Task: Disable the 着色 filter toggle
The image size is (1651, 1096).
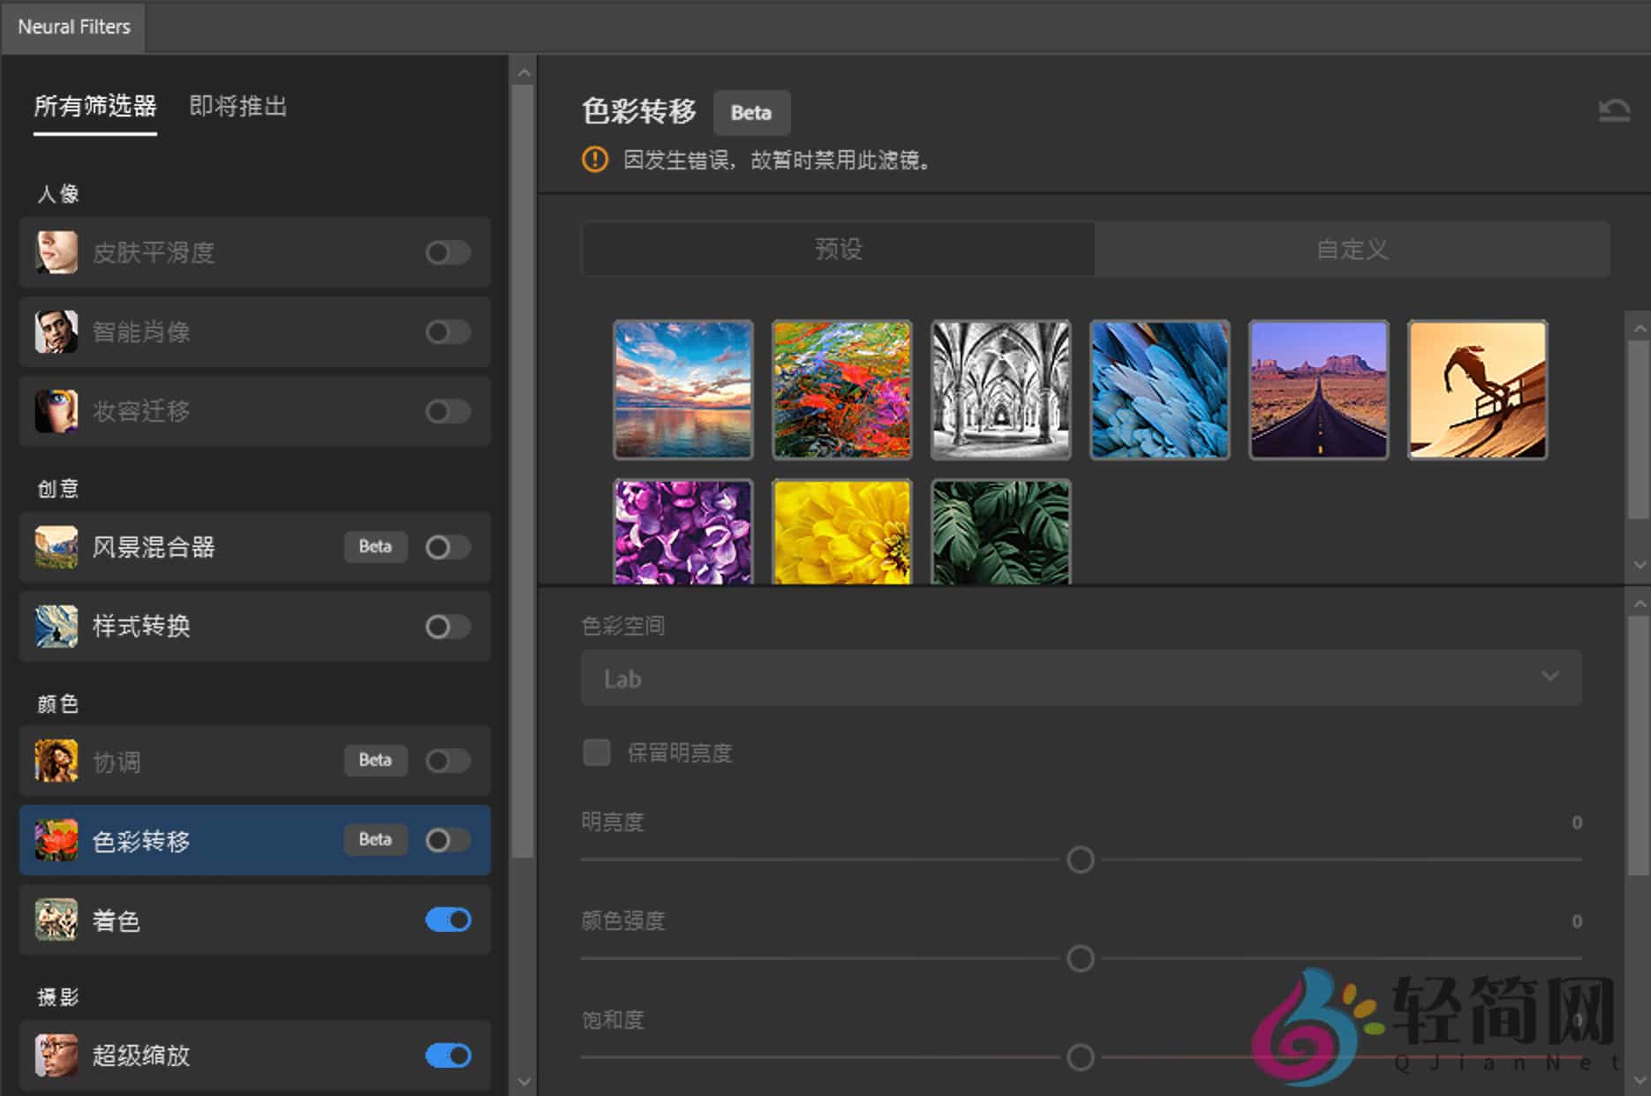Action: [x=447, y=920]
